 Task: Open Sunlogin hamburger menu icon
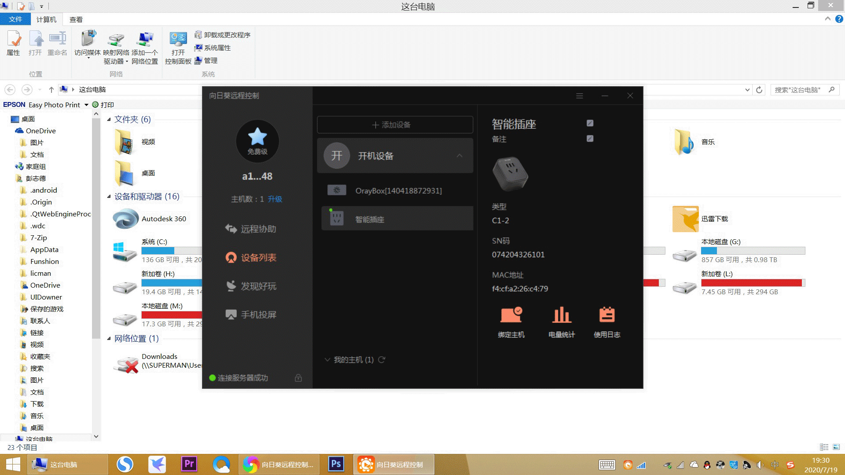[580, 96]
